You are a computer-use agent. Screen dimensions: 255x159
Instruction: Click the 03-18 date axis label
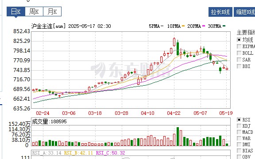(95, 113)
